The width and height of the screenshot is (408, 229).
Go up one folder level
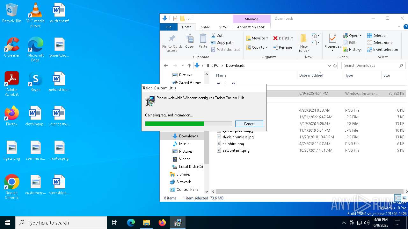click(x=189, y=66)
